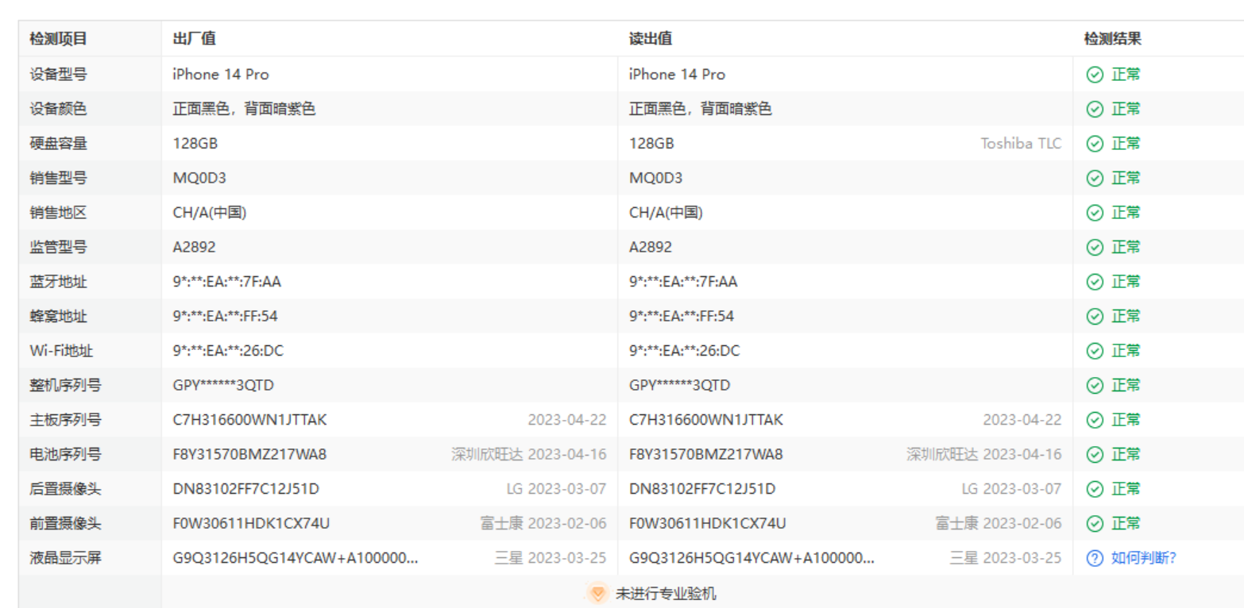This screenshot has height=608, width=1244.
Task: Click iPhone 14 Pro in 读出值 column
Action: (677, 75)
